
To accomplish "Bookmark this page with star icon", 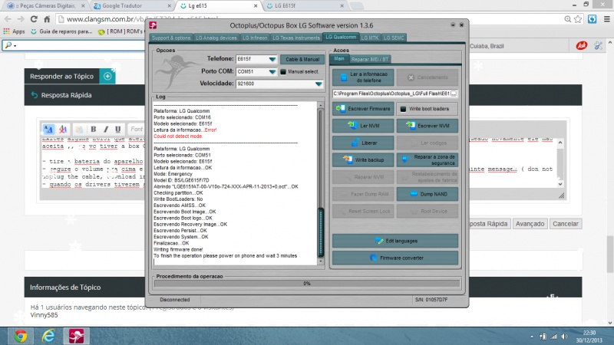I will pyautogui.click(x=578, y=19).
